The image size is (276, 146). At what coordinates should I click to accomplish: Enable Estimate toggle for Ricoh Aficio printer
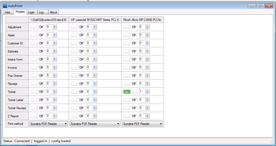130,51
